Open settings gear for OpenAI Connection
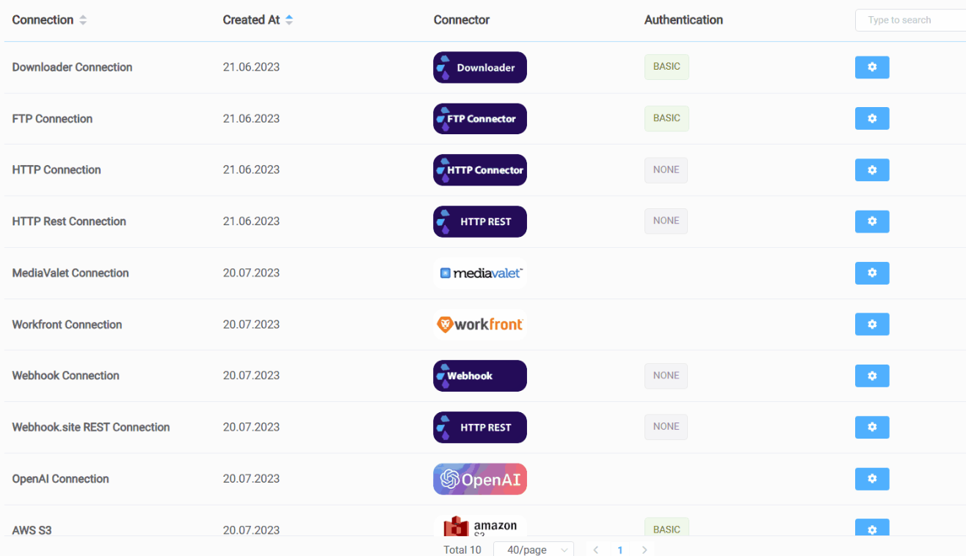 [x=872, y=479]
